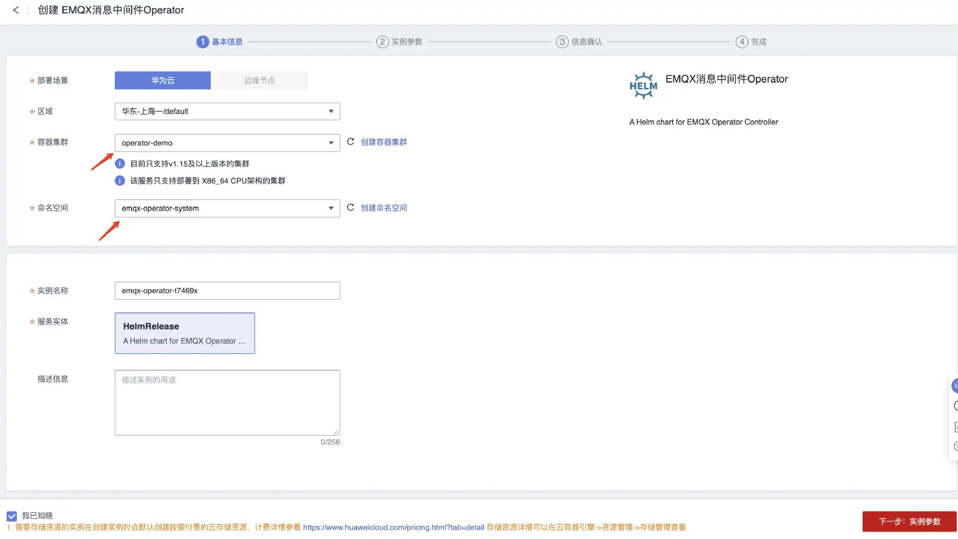Open the blue headset support icon
The height and width of the screenshot is (539, 958).
coord(954,386)
